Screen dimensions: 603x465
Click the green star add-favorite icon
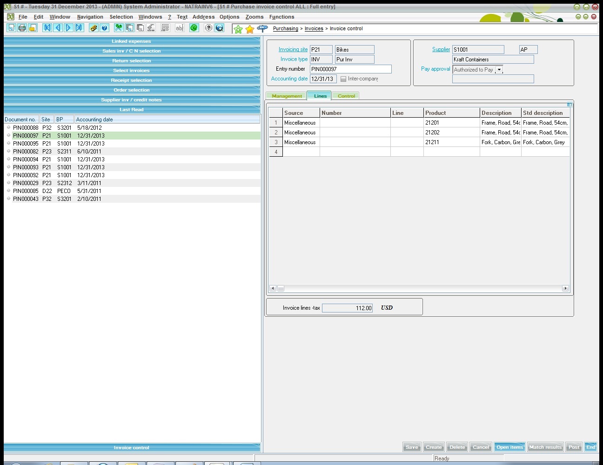238,29
